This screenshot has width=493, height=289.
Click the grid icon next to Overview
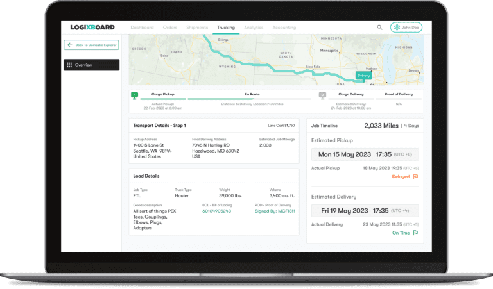pos(69,65)
